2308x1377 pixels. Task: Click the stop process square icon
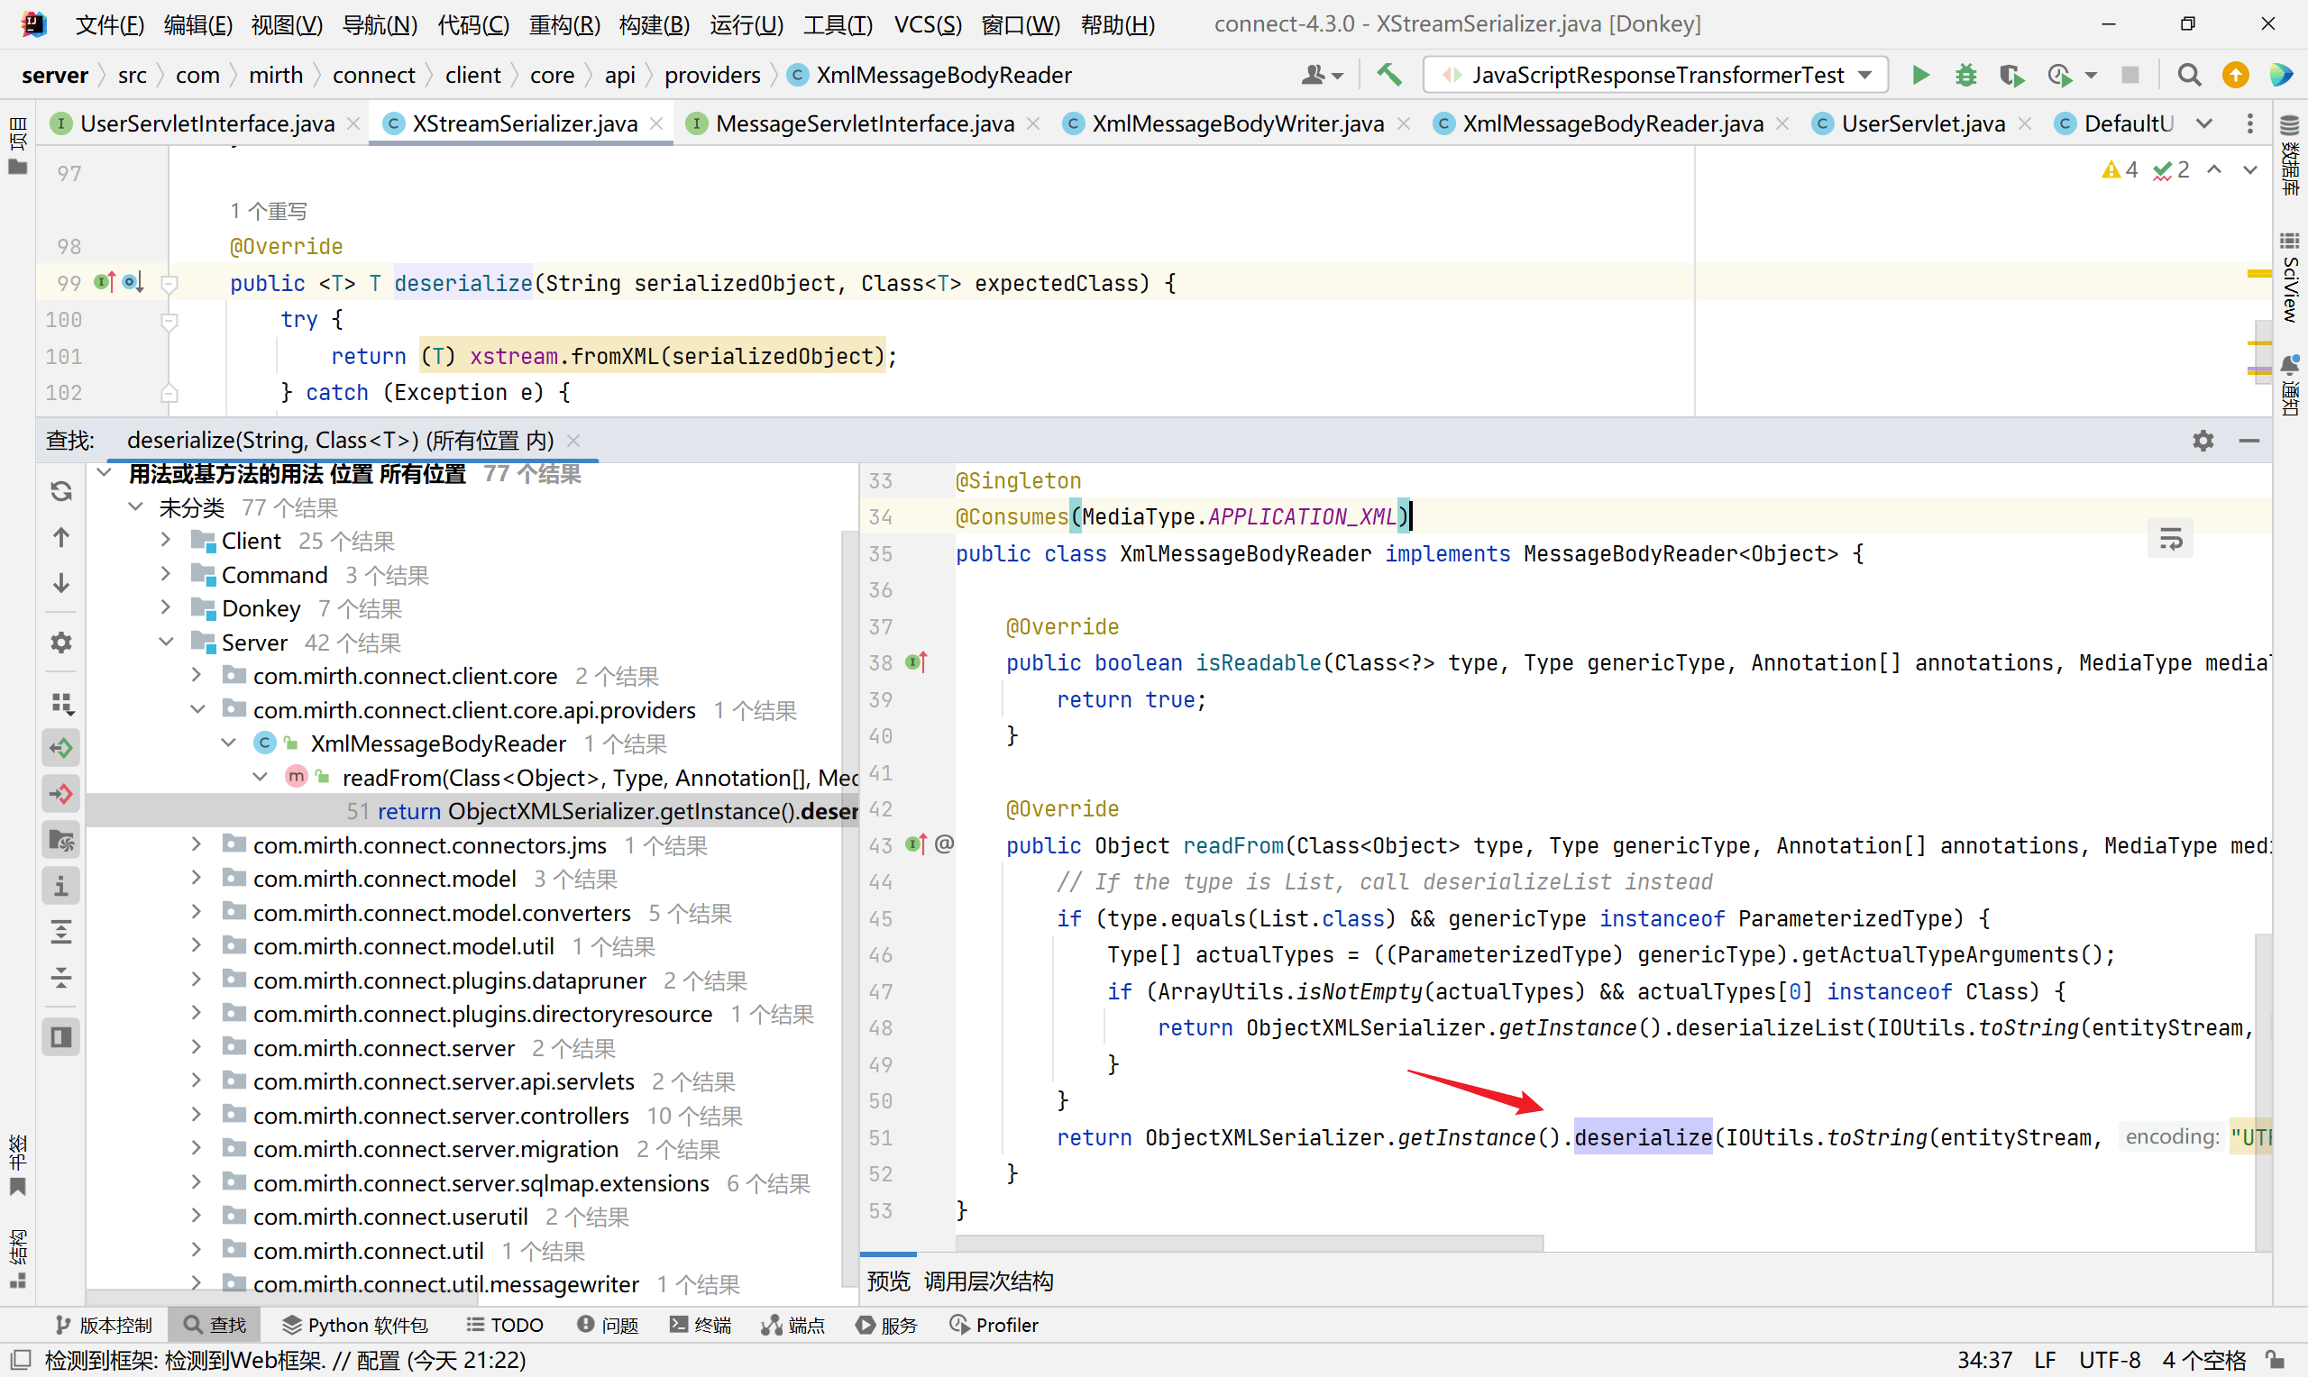click(x=2130, y=75)
